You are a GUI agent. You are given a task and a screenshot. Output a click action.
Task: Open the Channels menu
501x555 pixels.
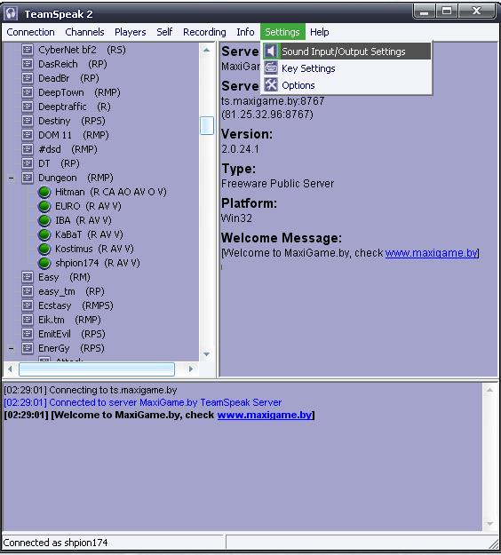click(x=84, y=32)
